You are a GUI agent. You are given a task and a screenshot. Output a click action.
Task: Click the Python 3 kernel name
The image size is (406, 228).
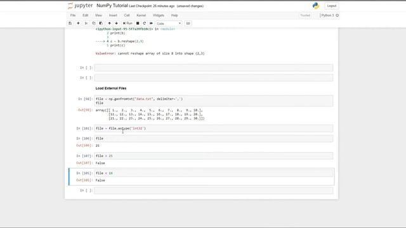pyautogui.click(x=327, y=15)
